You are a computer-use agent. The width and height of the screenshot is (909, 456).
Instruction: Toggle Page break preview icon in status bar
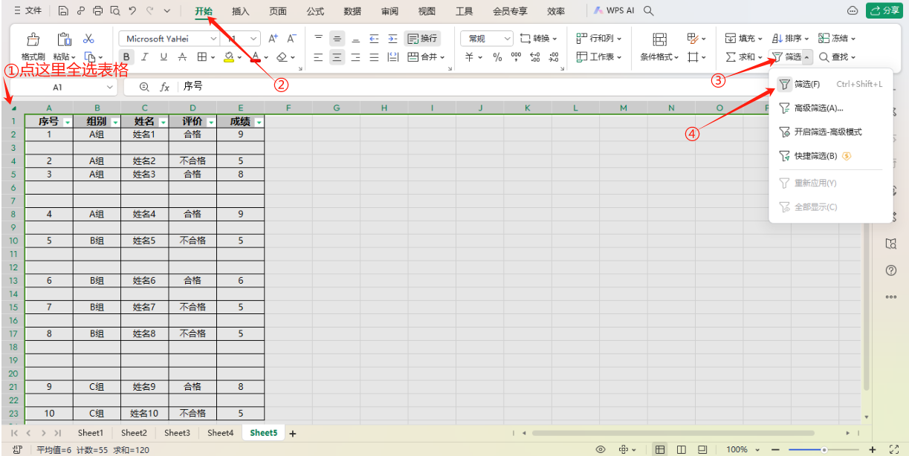(x=702, y=449)
